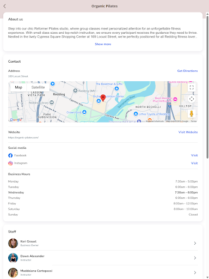Click the Saturday 8:00am - 10:00am hours
Screen dimensions: 209x279
coord(186,209)
